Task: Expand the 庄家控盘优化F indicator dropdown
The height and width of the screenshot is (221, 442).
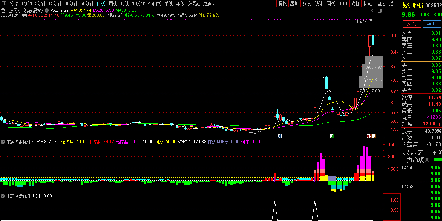Action: (3, 142)
